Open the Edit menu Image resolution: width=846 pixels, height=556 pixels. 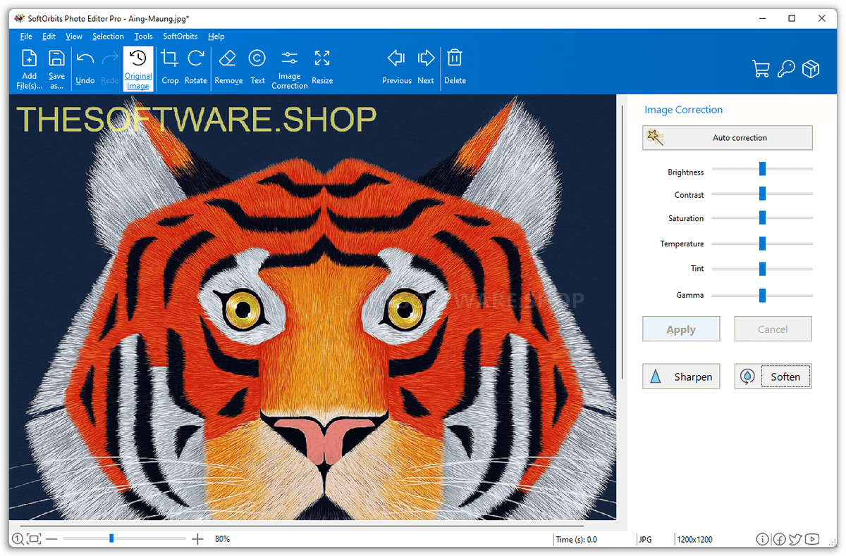tap(49, 37)
